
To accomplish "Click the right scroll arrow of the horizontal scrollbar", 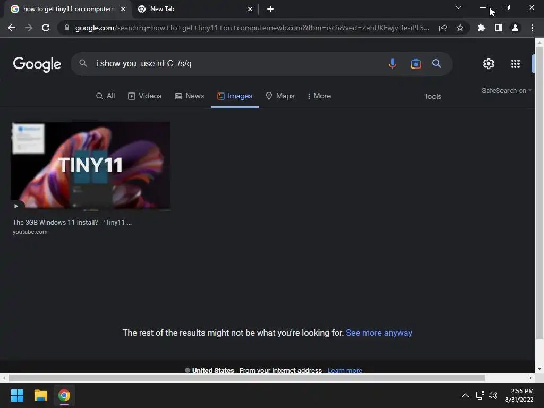I will (531, 378).
